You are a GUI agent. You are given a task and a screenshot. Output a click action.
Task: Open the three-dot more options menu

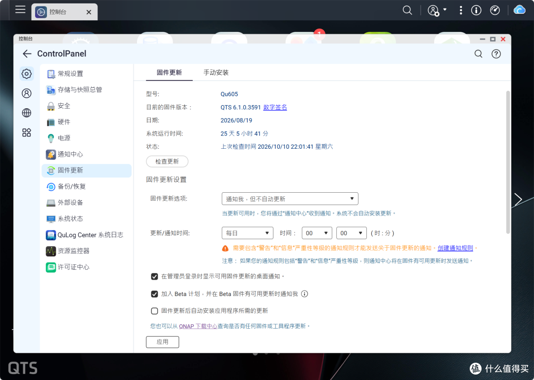[461, 10]
